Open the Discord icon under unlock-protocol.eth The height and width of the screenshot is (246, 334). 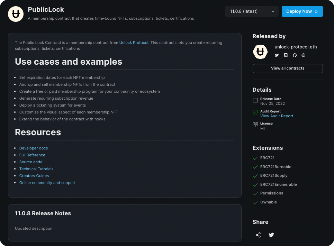(286, 55)
